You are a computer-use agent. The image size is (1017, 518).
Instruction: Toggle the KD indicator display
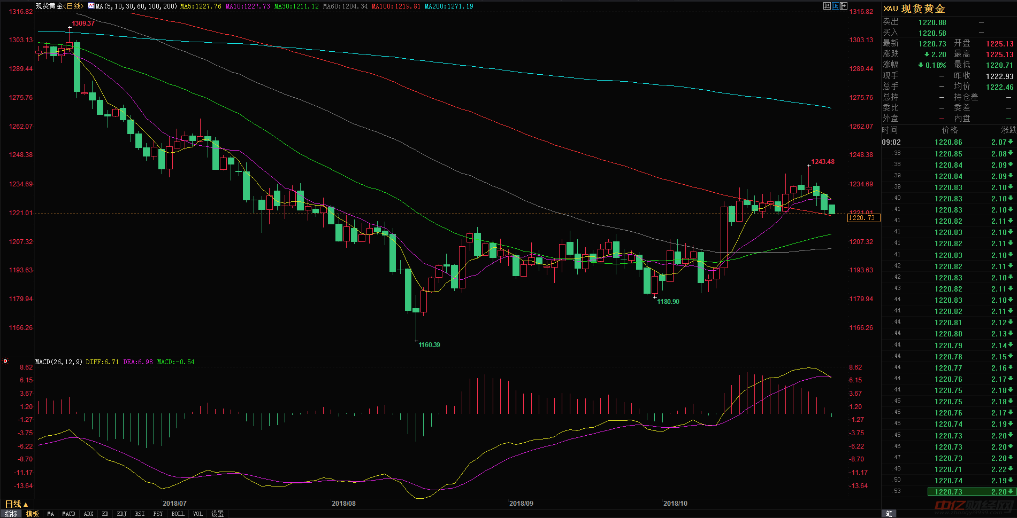(x=105, y=513)
